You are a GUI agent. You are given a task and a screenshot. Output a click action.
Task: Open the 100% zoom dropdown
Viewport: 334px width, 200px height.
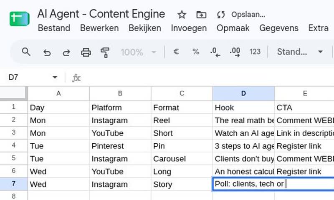point(139,52)
